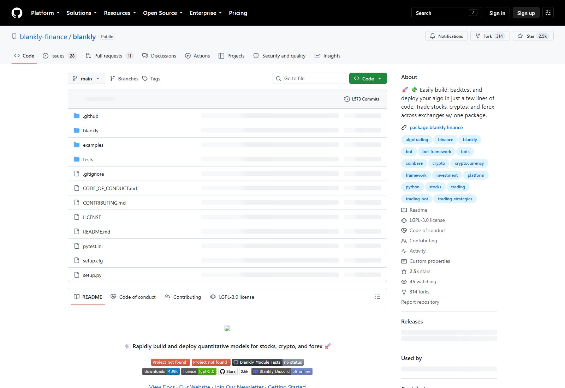Viewport: 565px width, 388px height.
Task: Star the blankly repository
Action: pos(533,36)
